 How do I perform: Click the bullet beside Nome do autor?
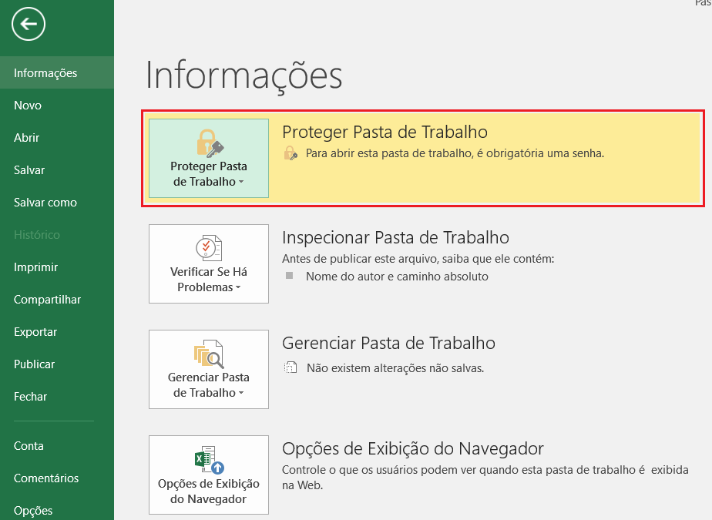tap(290, 275)
